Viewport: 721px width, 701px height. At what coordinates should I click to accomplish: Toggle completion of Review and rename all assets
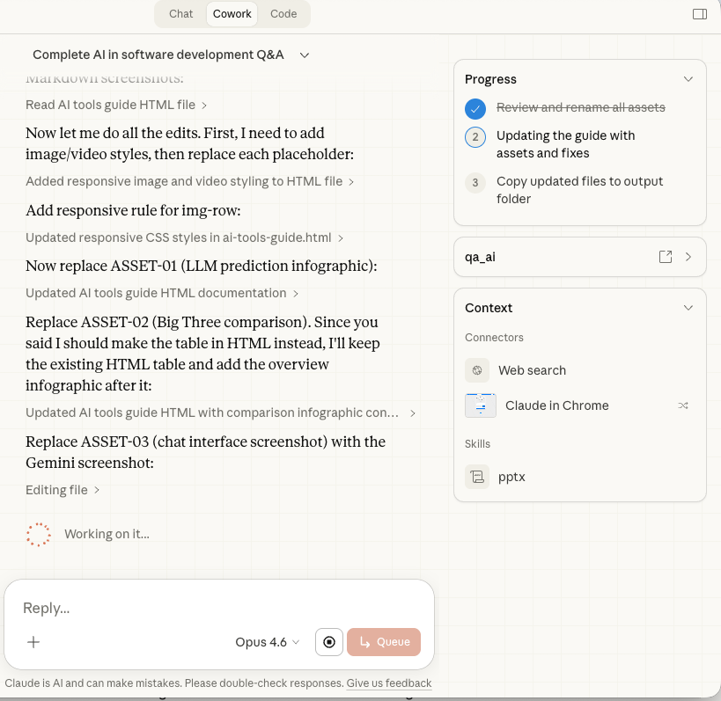pos(475,108)
